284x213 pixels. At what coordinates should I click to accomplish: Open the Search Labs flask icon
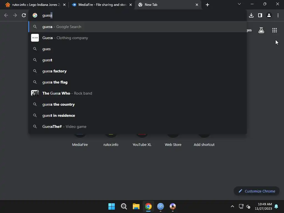tap(261, 30)
